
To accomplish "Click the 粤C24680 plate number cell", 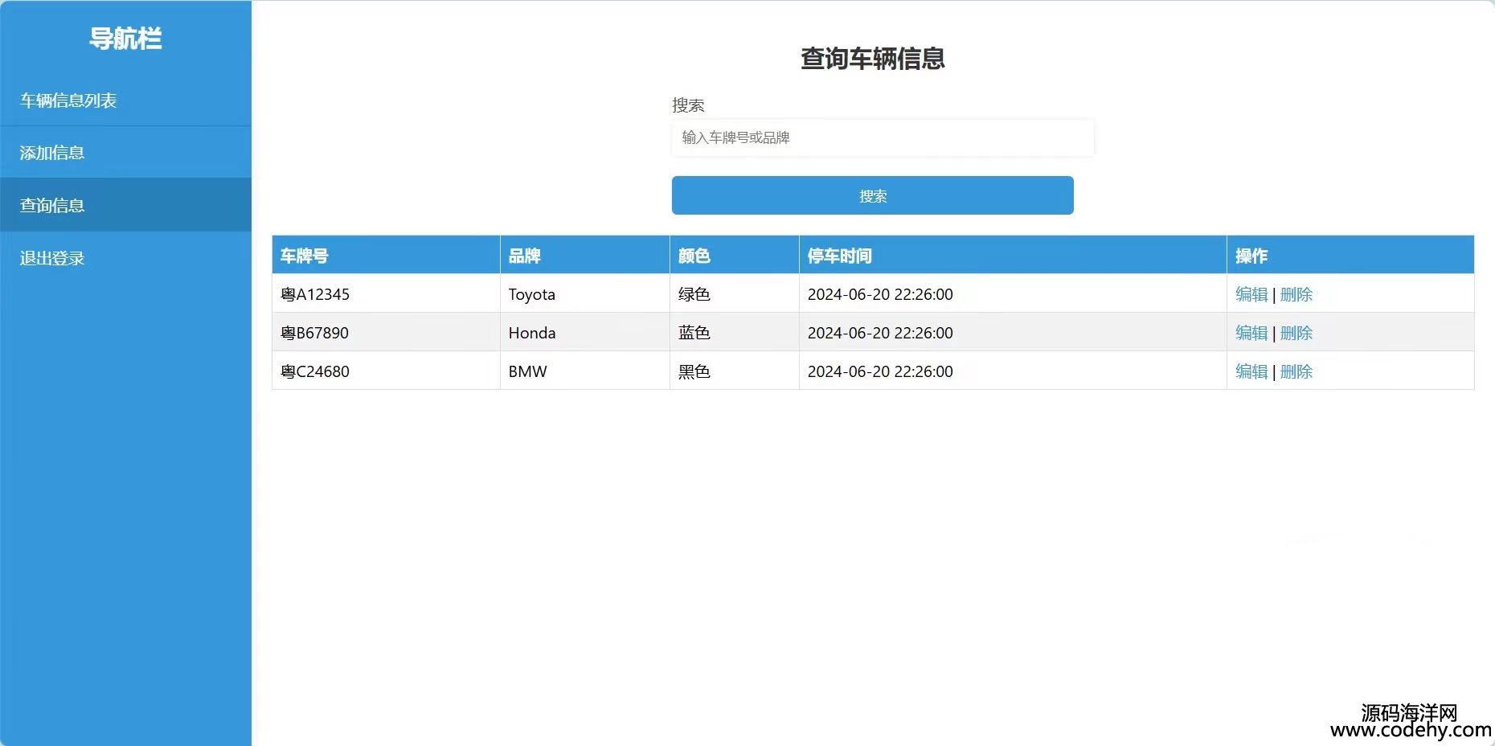I will [315, 371].
